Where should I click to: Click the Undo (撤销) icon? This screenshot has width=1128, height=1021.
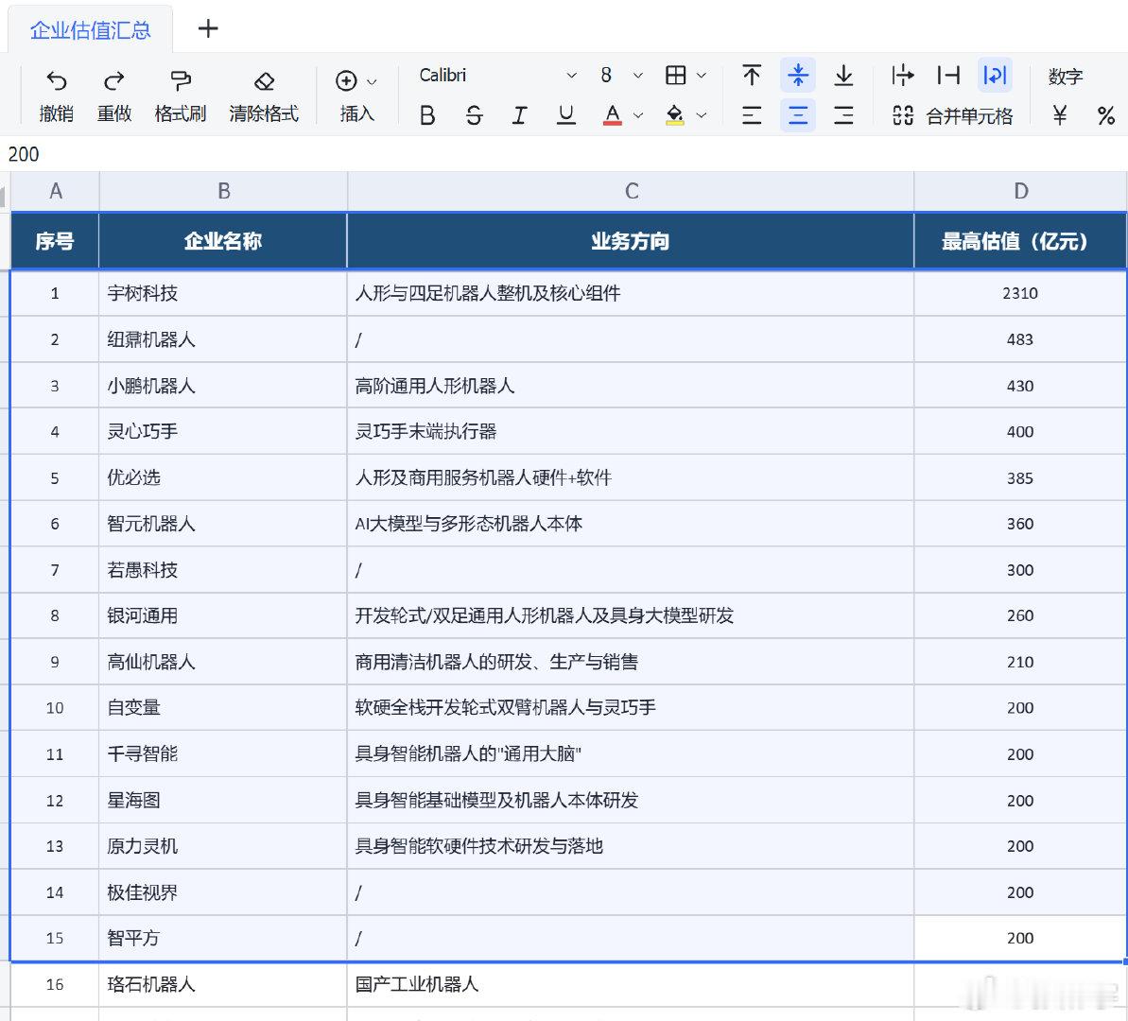point(56,80)
